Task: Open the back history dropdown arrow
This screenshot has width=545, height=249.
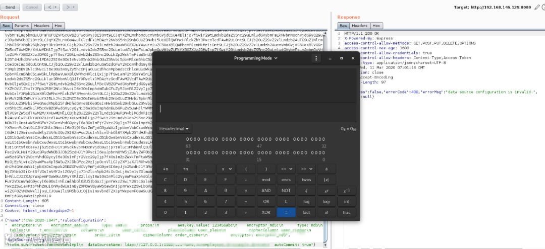Action: tap(56, 7)
